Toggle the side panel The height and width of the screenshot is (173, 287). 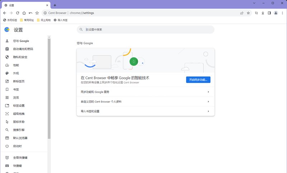pyautogui.click(x=269, y=13)
